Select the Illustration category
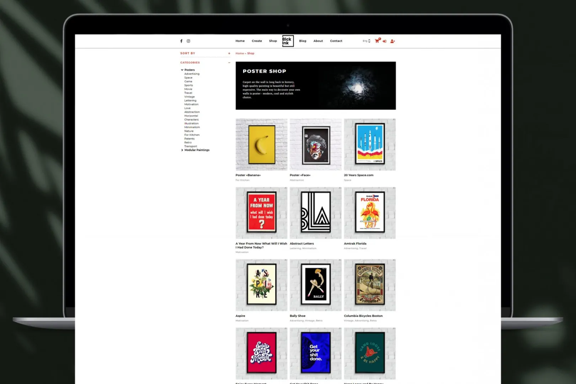 [191, 123]
